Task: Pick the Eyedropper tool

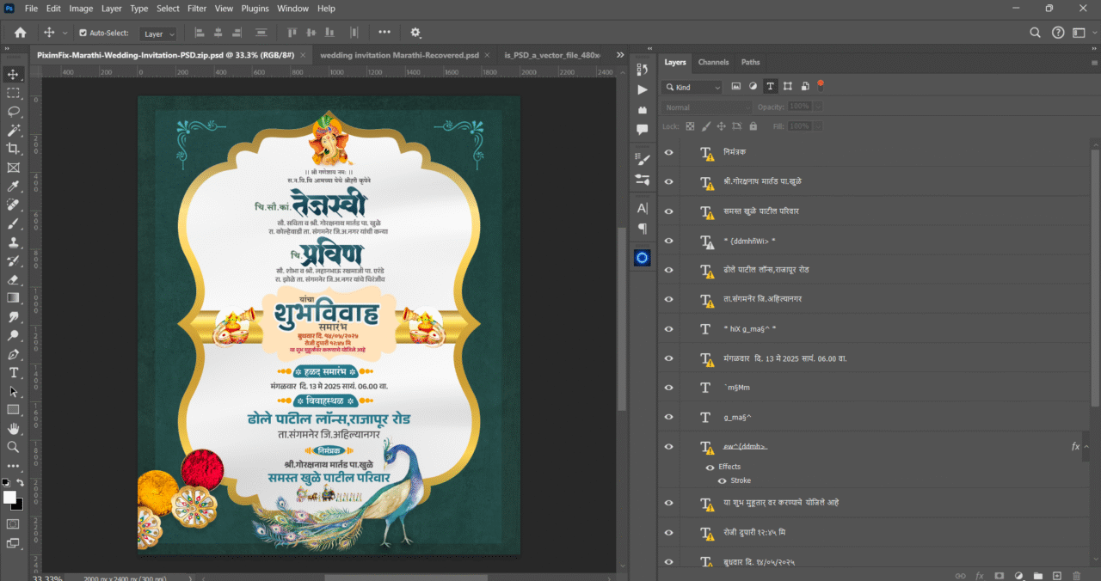Action: click(x=12, y=186)
